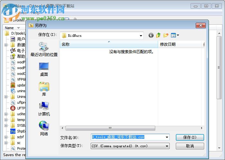Click the 保存(S) save button
Screen dimensions: 225x160
[x=190, y=137]
